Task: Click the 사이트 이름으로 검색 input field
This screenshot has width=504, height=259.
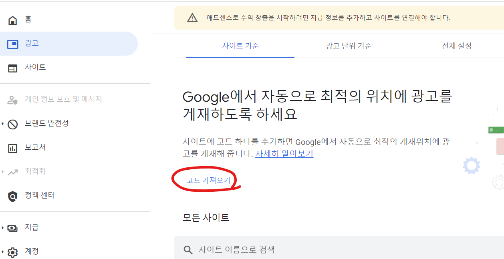Action: 339,248
